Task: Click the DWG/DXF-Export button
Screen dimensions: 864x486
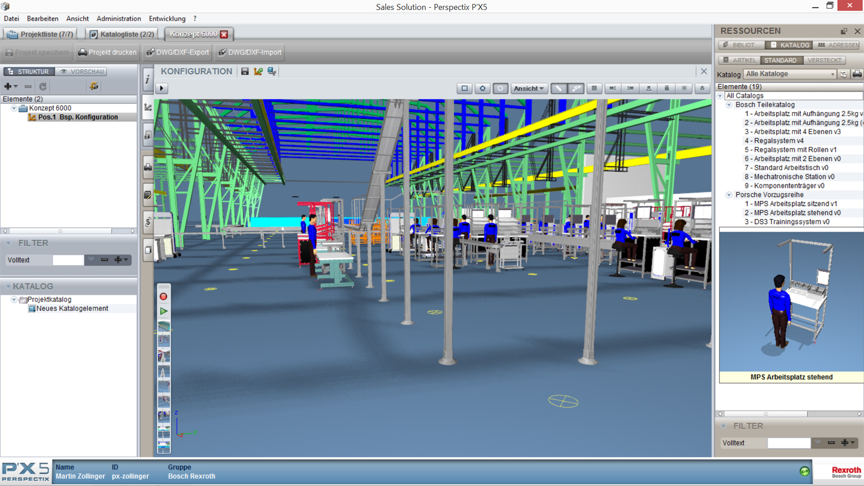Action: click(x=177, y=52)
